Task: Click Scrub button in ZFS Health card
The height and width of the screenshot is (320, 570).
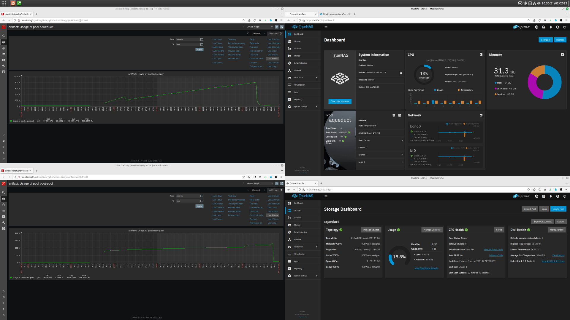Action: (x=499, y=230)
